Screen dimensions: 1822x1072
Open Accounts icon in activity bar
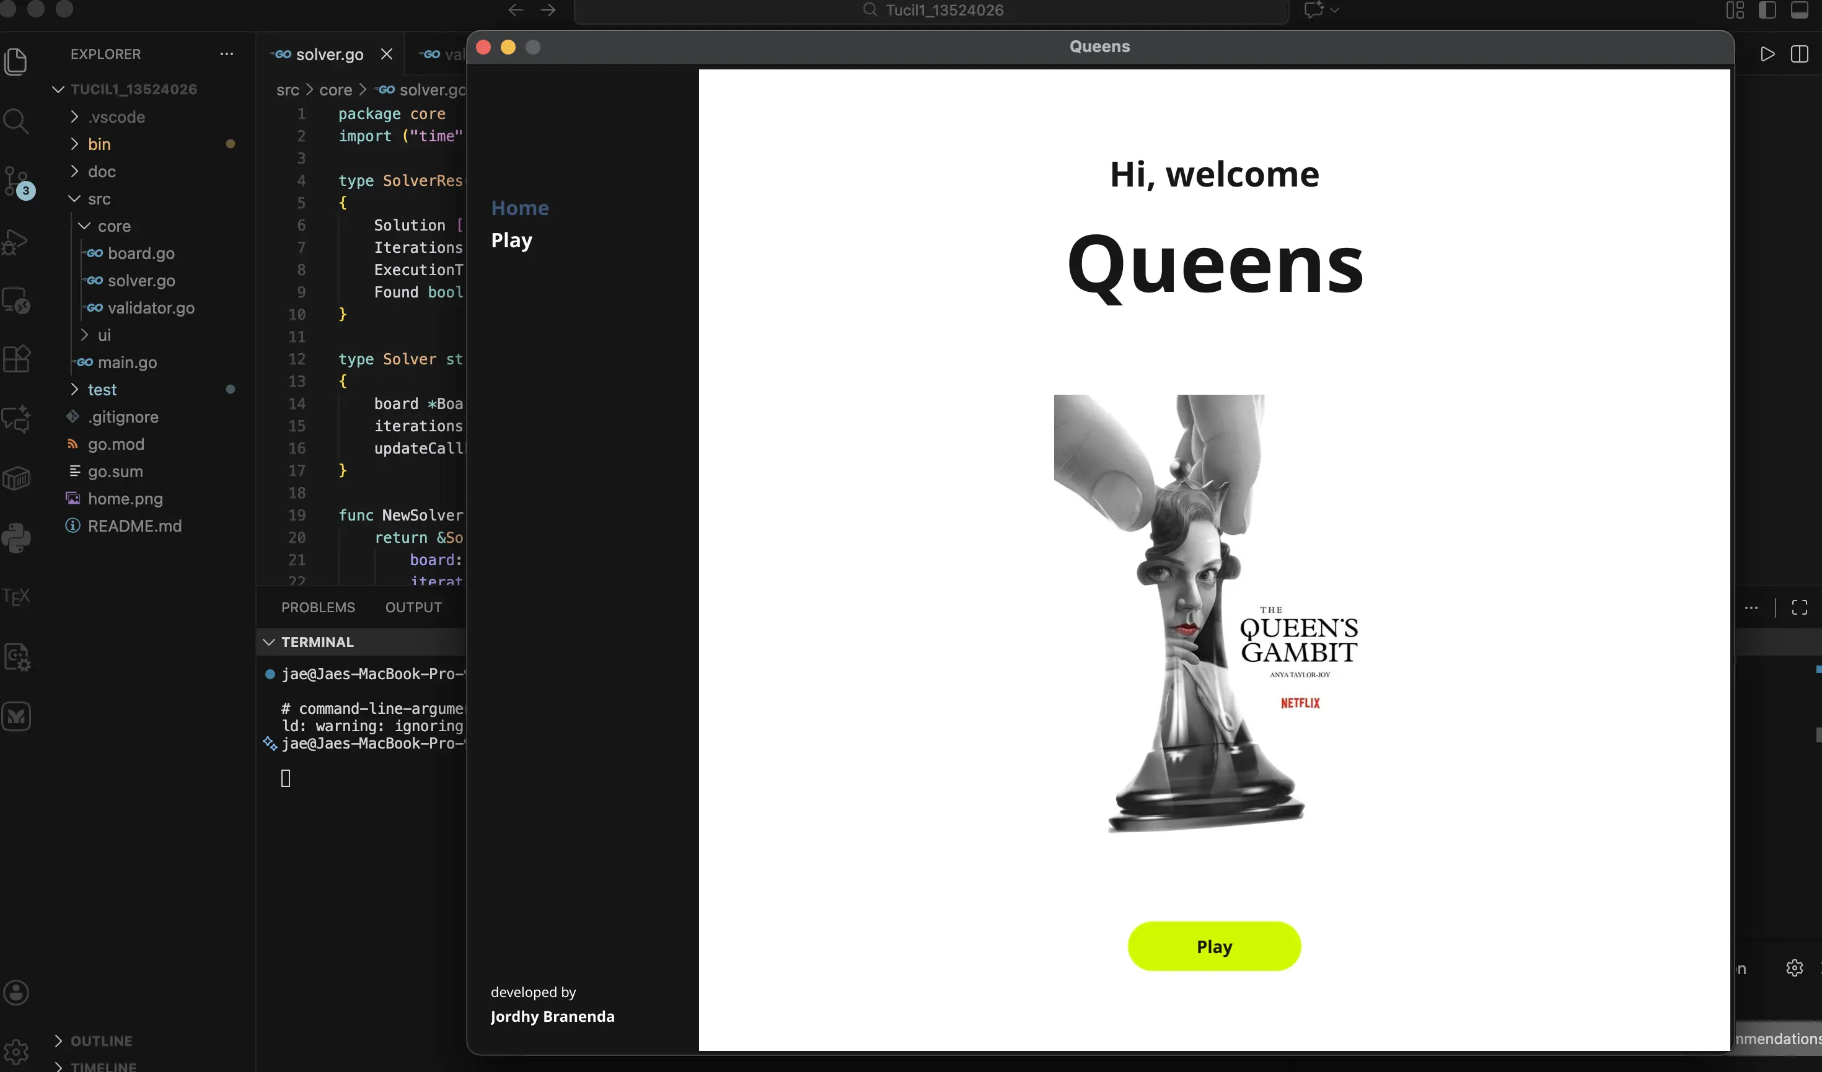16,993
